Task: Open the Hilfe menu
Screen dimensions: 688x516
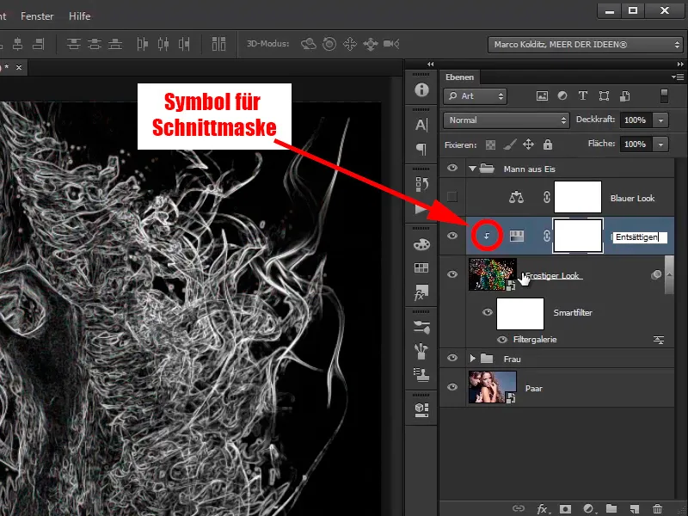Action: click(79, 16)
